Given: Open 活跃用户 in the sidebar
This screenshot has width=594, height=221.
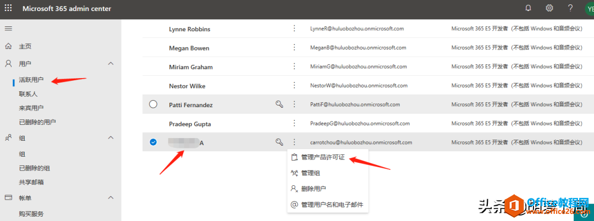Looking at the screenshot, I should (x=31, y=80).
